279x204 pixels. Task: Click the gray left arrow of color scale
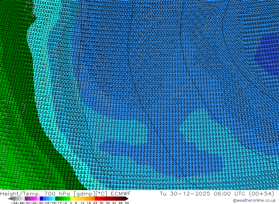pyautogui.click(x=10, y=198)
